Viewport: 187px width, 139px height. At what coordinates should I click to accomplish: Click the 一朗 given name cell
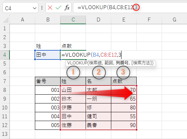point(98,99)
